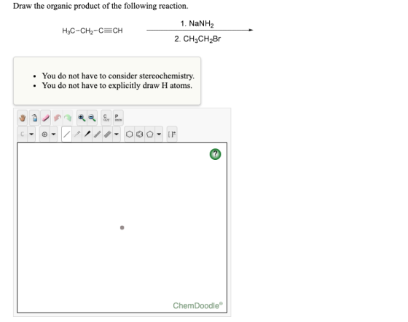Click the explicit H atoms hint sentence
Screen dimensions: 408x322
[x=117, y=86]
